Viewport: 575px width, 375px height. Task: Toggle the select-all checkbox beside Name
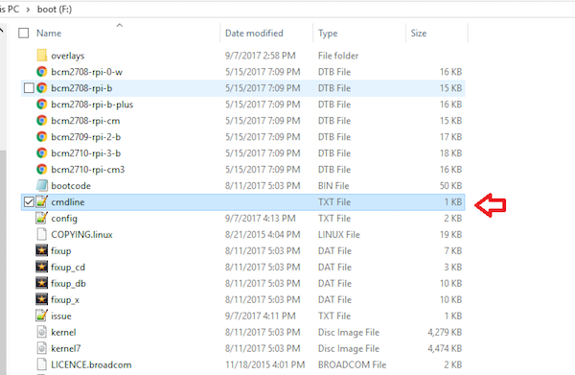point(23,33)
